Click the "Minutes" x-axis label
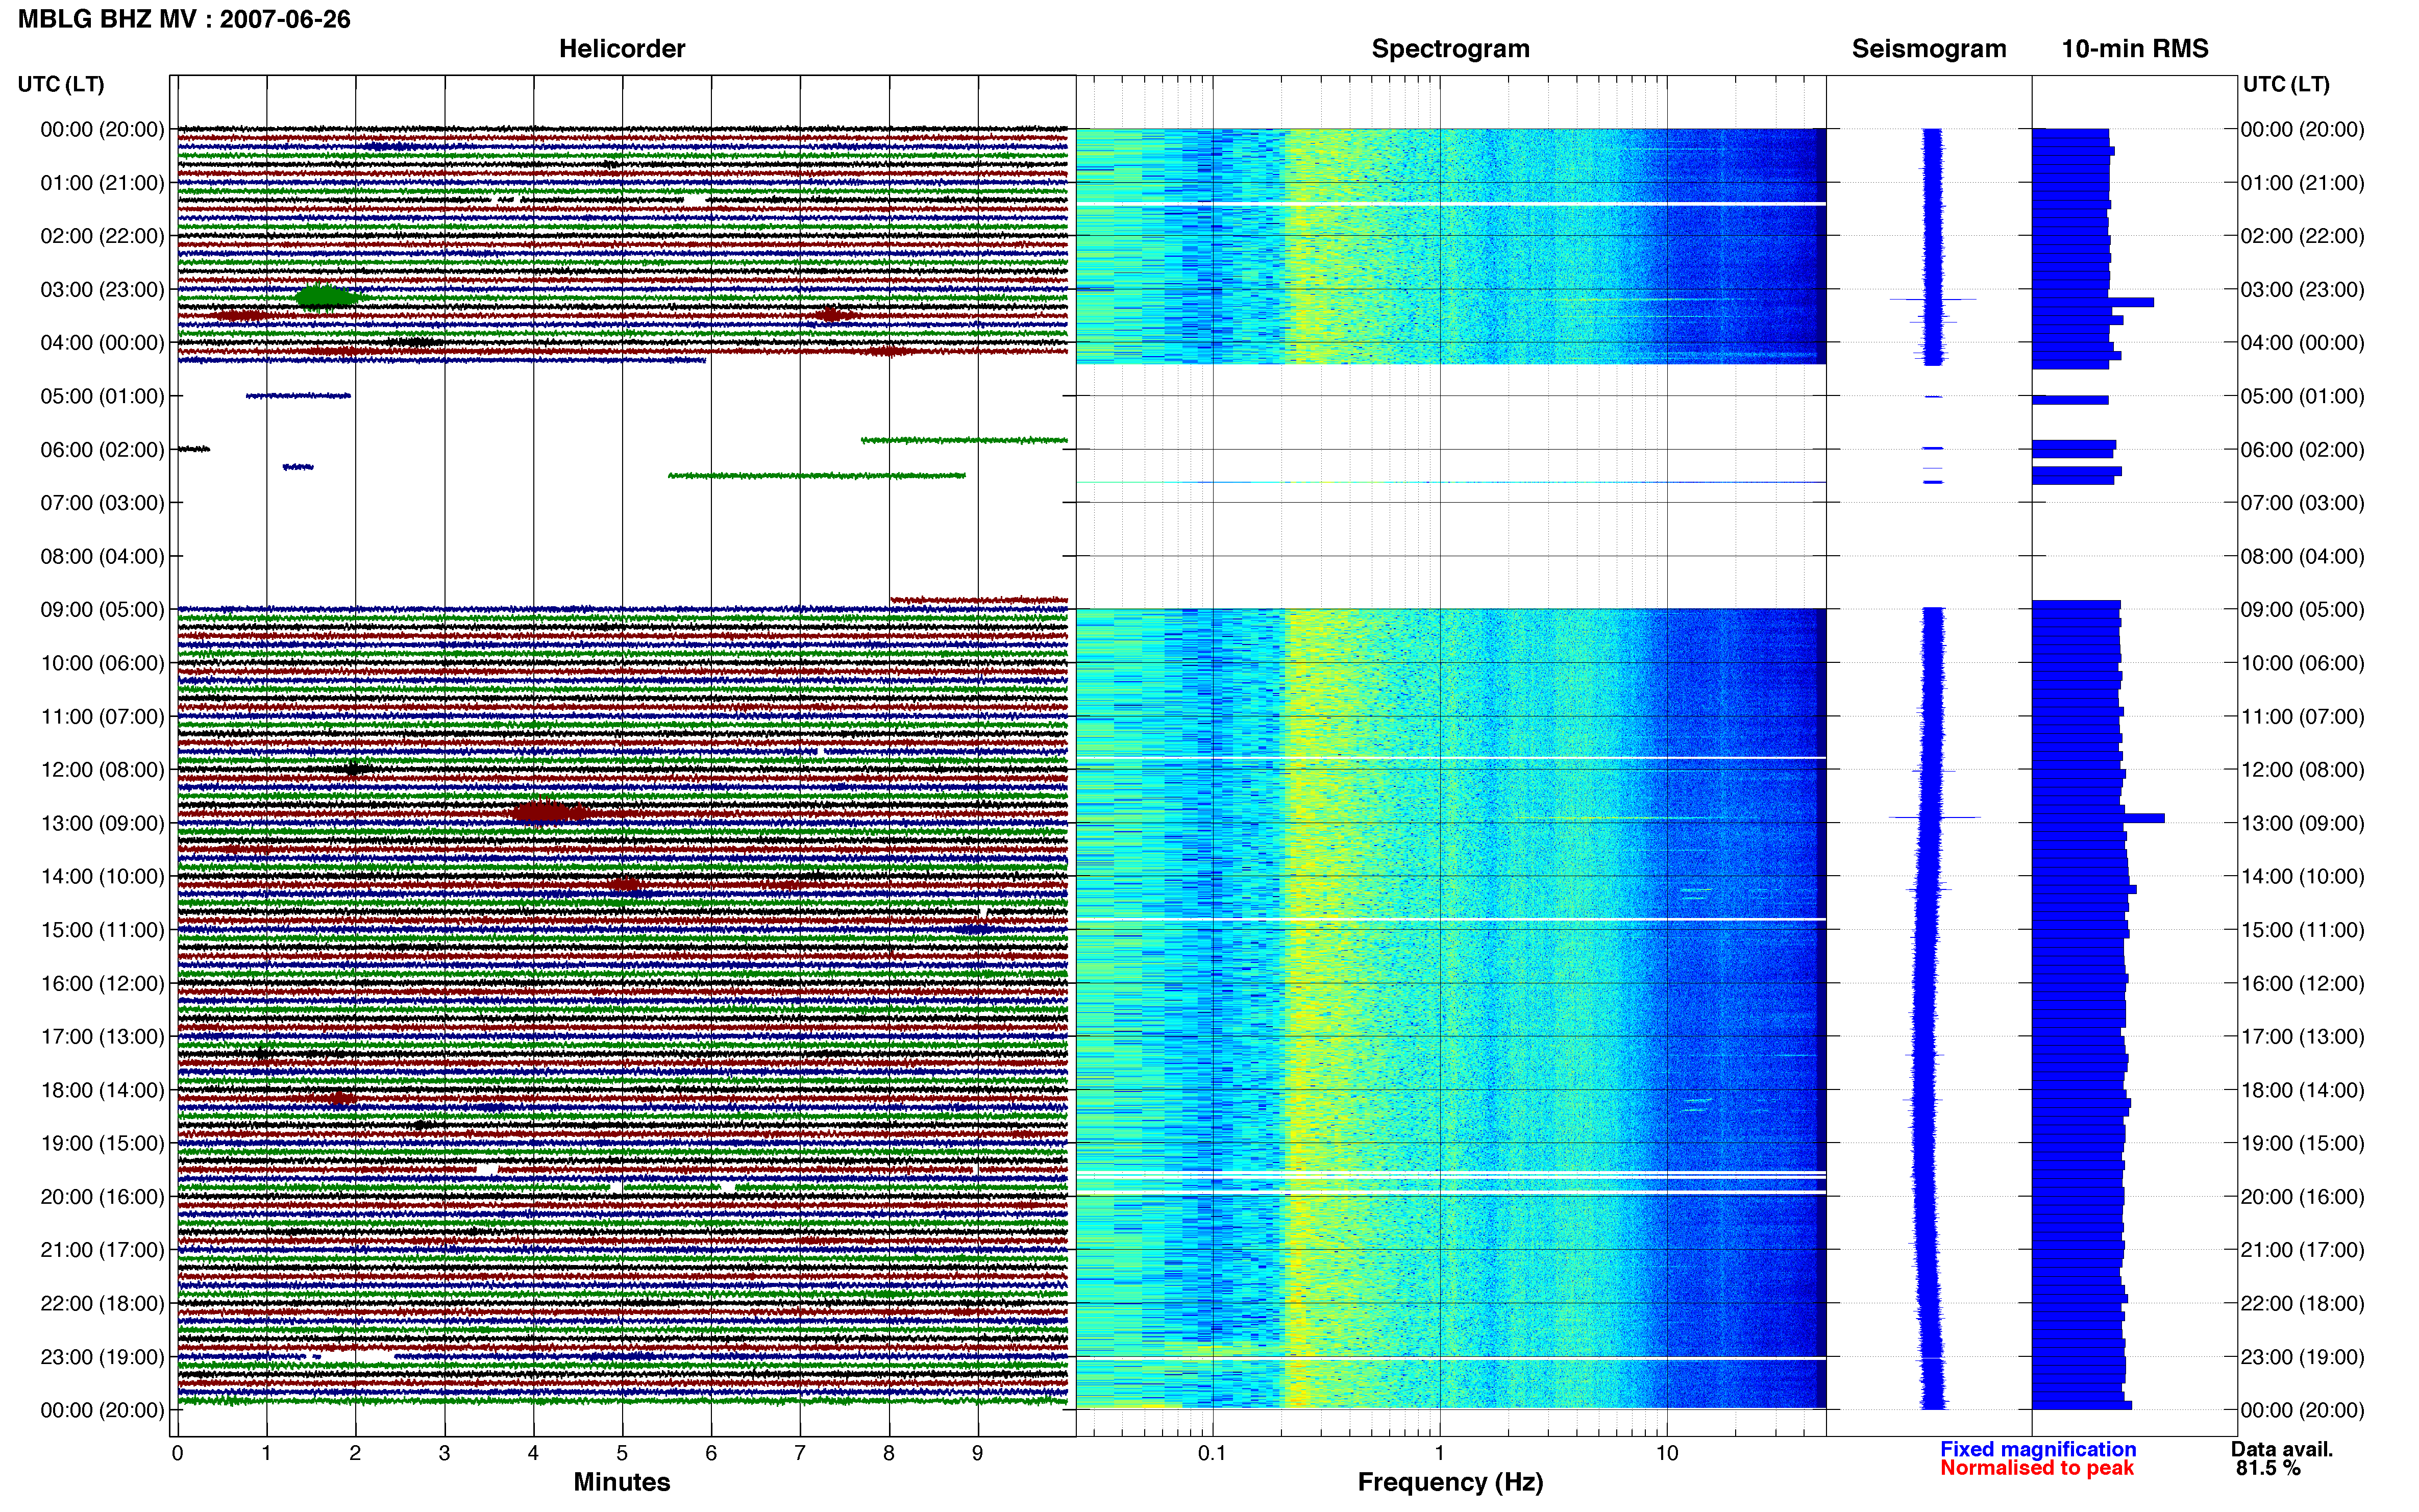2419x1512 pixels. click(622, 1482)
